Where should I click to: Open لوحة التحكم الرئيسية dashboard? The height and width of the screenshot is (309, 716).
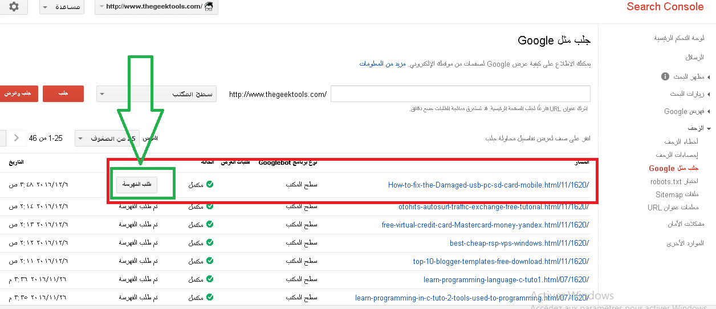[679, 38]
